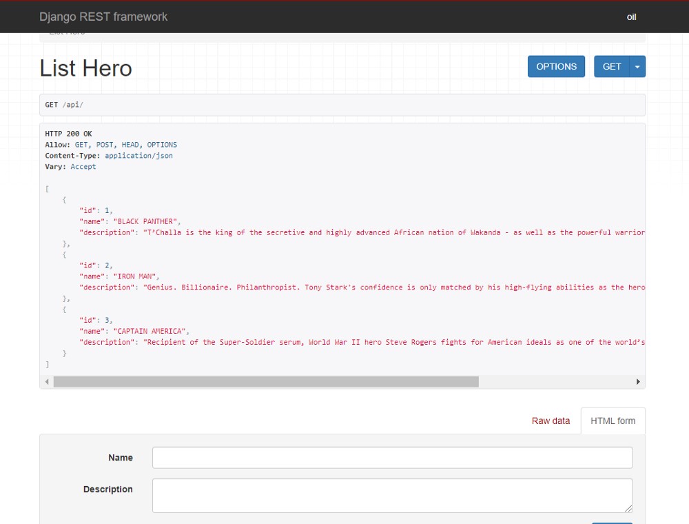Click the "application/json" content type value
Screen dimensions: 689x524
point(138,156)
